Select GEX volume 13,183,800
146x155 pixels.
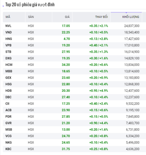pyautogui.click(x=132, y=77)
